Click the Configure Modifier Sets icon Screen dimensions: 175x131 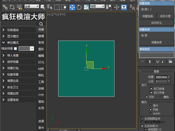pos(170,61)
